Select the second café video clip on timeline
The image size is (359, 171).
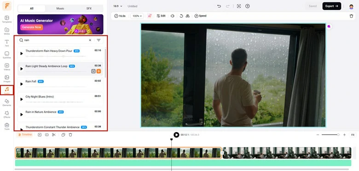287,153
